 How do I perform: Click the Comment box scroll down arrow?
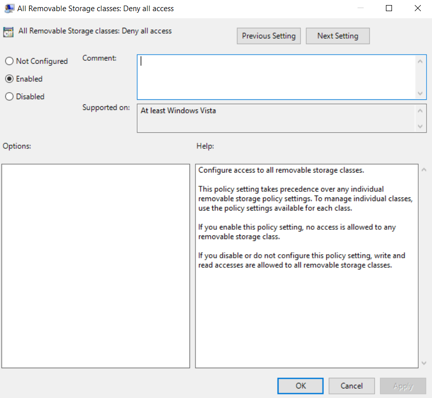point(420,93)
